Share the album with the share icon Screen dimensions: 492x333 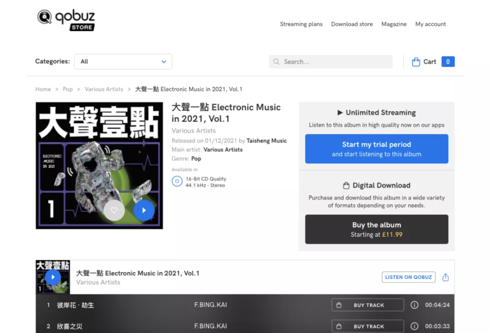446,277
